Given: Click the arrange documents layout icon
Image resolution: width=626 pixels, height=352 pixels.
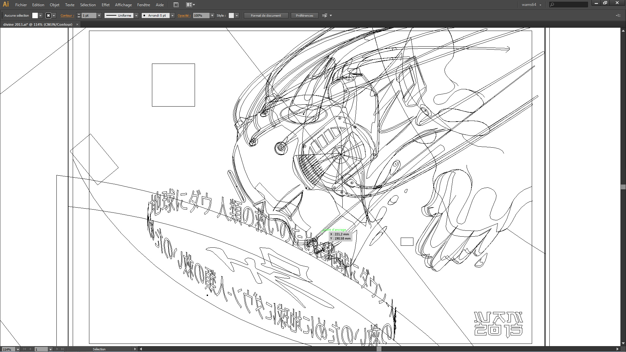Looking at the screenshot, I should [189, 5].
